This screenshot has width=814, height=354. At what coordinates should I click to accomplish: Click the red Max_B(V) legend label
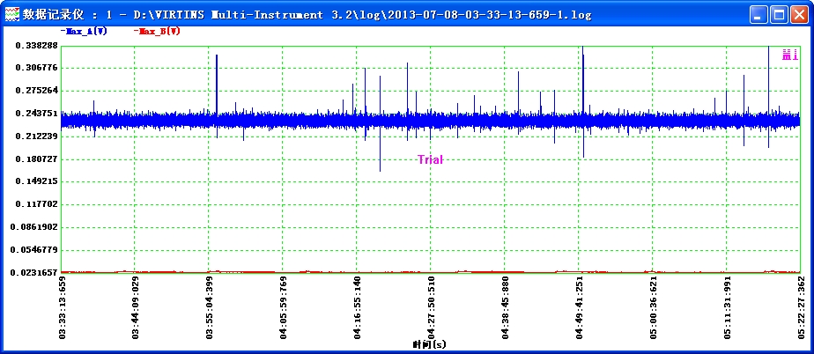click(158, 31)
